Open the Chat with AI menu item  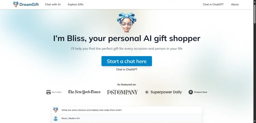53,4
